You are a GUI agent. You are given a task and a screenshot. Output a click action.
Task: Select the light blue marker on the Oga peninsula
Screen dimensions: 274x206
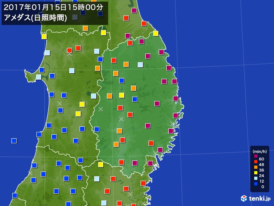pyautogui.click(x=39, y=77)
